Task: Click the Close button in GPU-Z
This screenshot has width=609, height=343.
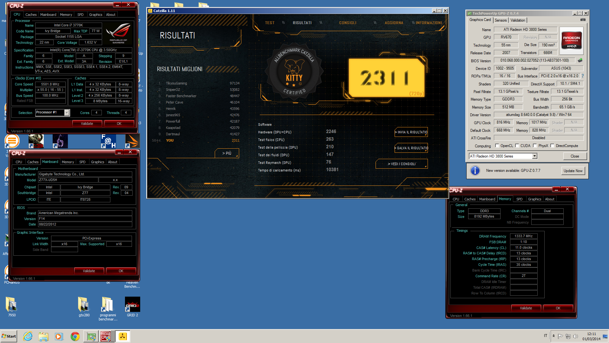Action: 575,156
